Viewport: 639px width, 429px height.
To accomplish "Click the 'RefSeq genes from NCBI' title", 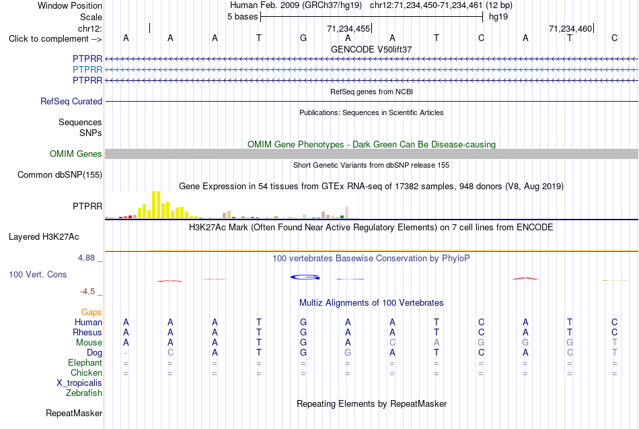I will tap(371, 92).
